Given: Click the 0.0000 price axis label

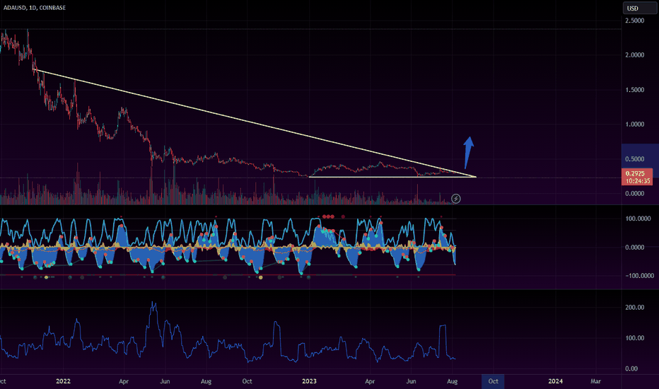Looking at the screenshot, I should (635, 194).
